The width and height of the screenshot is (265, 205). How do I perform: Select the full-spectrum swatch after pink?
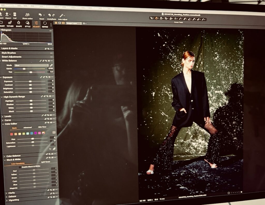(x=43, y=133)
